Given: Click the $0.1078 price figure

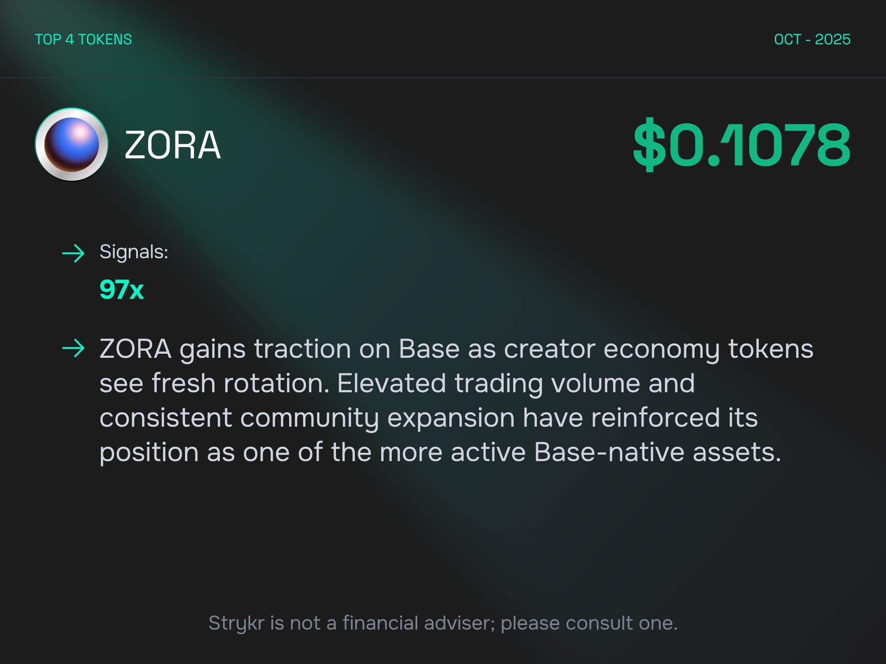Looking at the screenshot, I should click(x=742, y=145).
